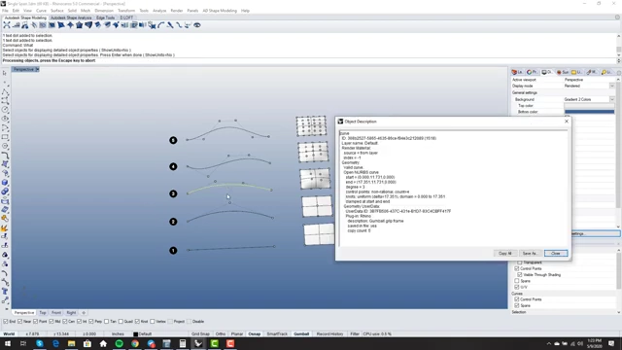Click the red Camtasia recorder icon in the taskbar
Screen dimensions: 622x350
[230, 343]
